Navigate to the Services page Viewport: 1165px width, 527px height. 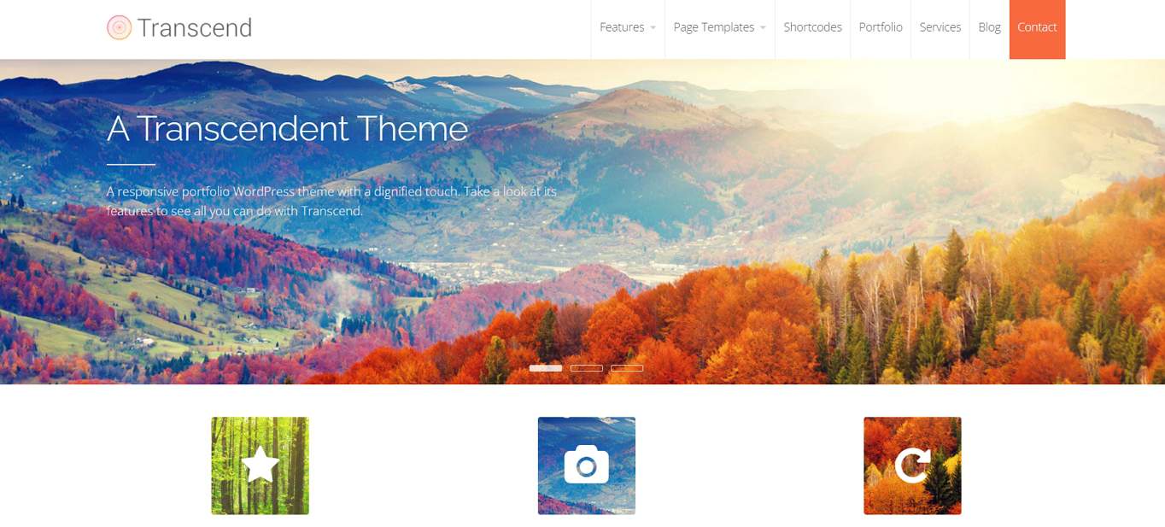point(940,27)
